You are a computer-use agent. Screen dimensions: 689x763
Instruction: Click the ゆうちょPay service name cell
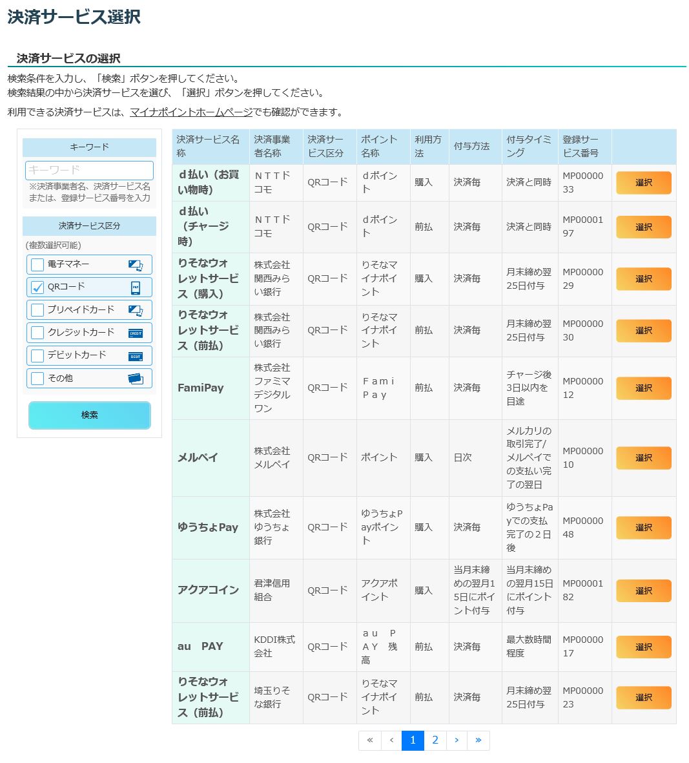tap(211, 528)
